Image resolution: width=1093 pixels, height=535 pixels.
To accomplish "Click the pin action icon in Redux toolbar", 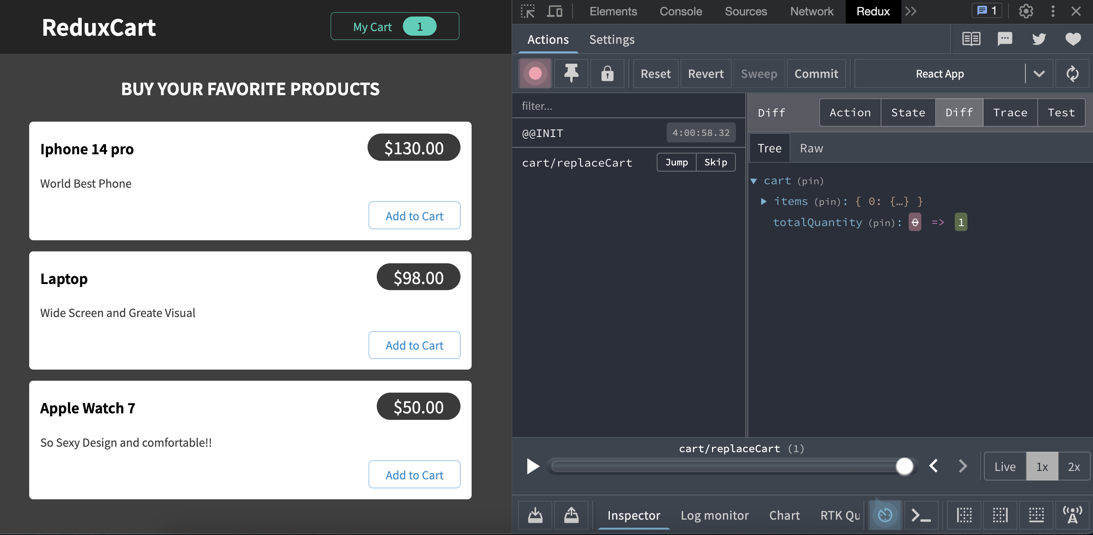I will click(x=571, y=73).
